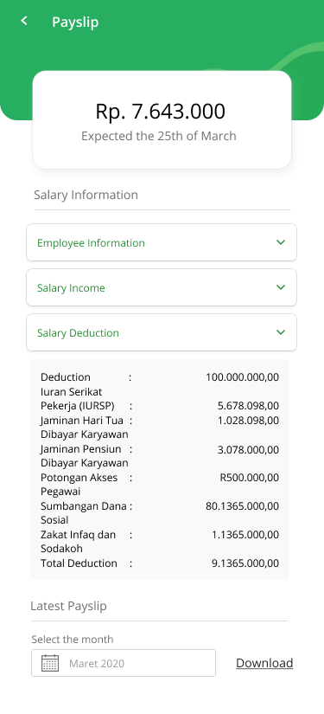
Task: Click the Zakat Infaq dan Sodakoh label
Action: (x=78, y=542)
